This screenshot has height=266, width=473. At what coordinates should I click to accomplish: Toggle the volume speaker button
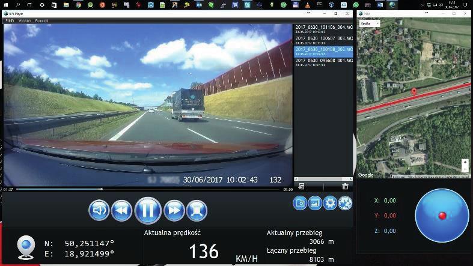coord(99,210)
